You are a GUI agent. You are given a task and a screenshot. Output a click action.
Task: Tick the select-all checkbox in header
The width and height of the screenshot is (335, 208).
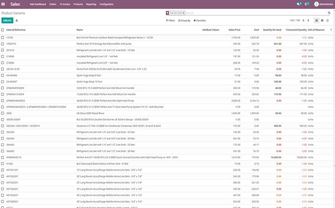tap(2, 30)
